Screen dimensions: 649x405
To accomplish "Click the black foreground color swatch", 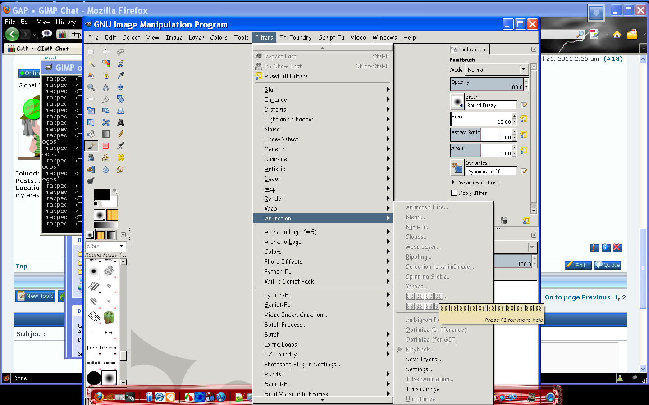I will point(102,194).
